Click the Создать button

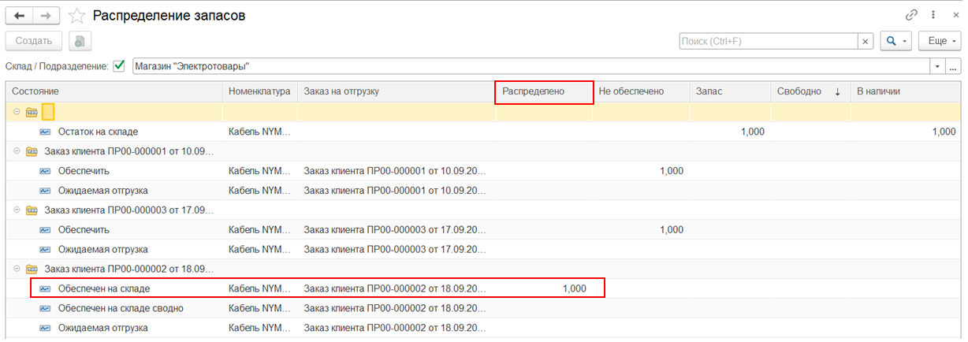coord(32,41)
